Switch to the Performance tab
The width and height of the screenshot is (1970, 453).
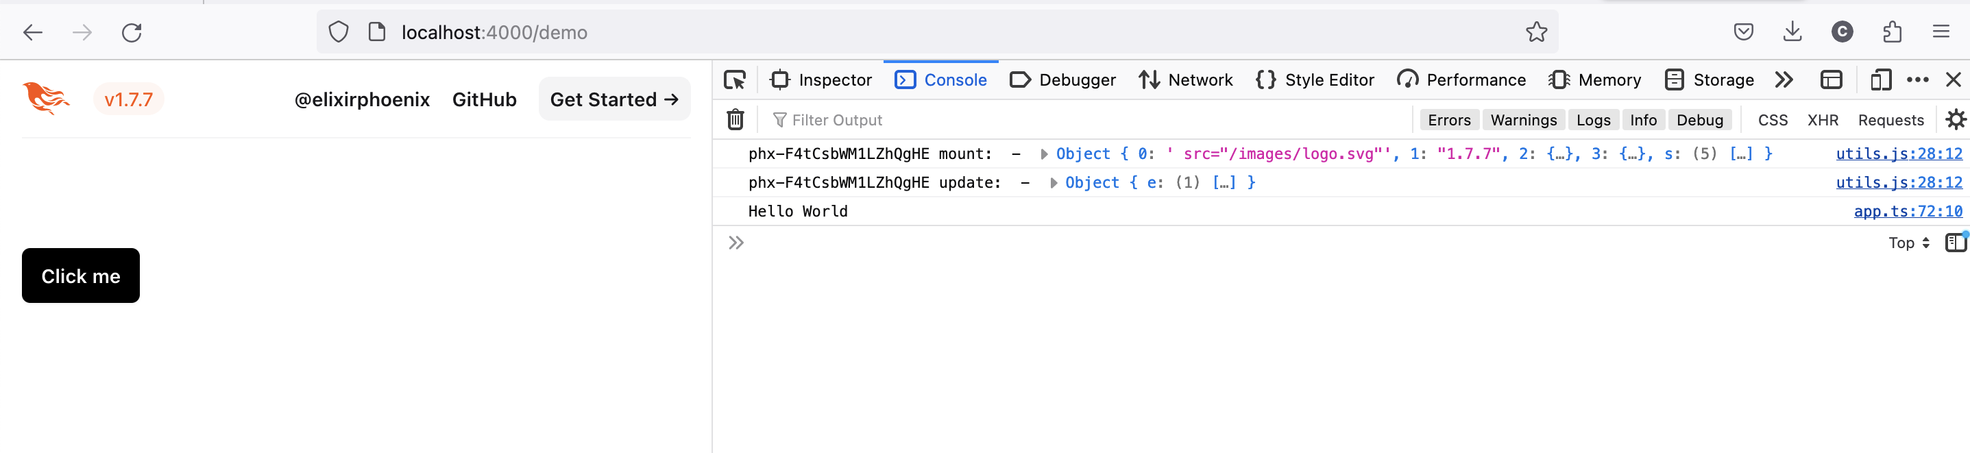click(x=1460, y=79)
